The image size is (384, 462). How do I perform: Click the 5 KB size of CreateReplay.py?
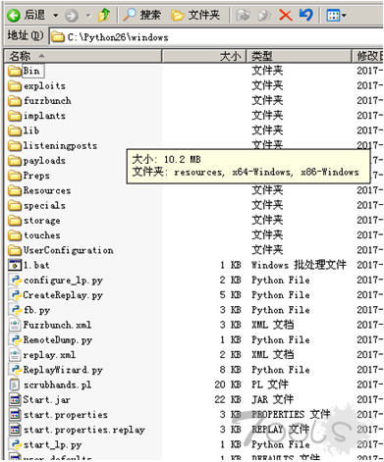(231, 295)
